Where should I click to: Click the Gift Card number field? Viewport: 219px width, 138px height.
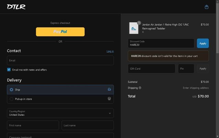coord(151,69)
